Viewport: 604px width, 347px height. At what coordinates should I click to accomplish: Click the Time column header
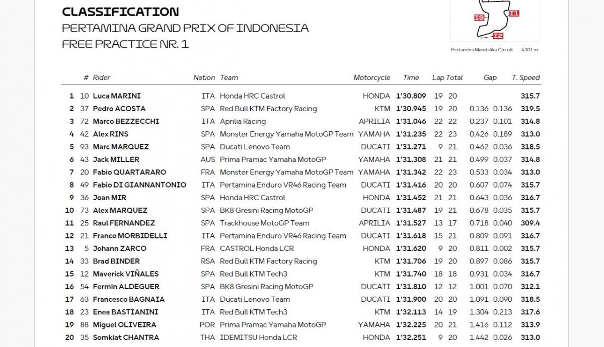pyautogui.click(x=411, y=77)
